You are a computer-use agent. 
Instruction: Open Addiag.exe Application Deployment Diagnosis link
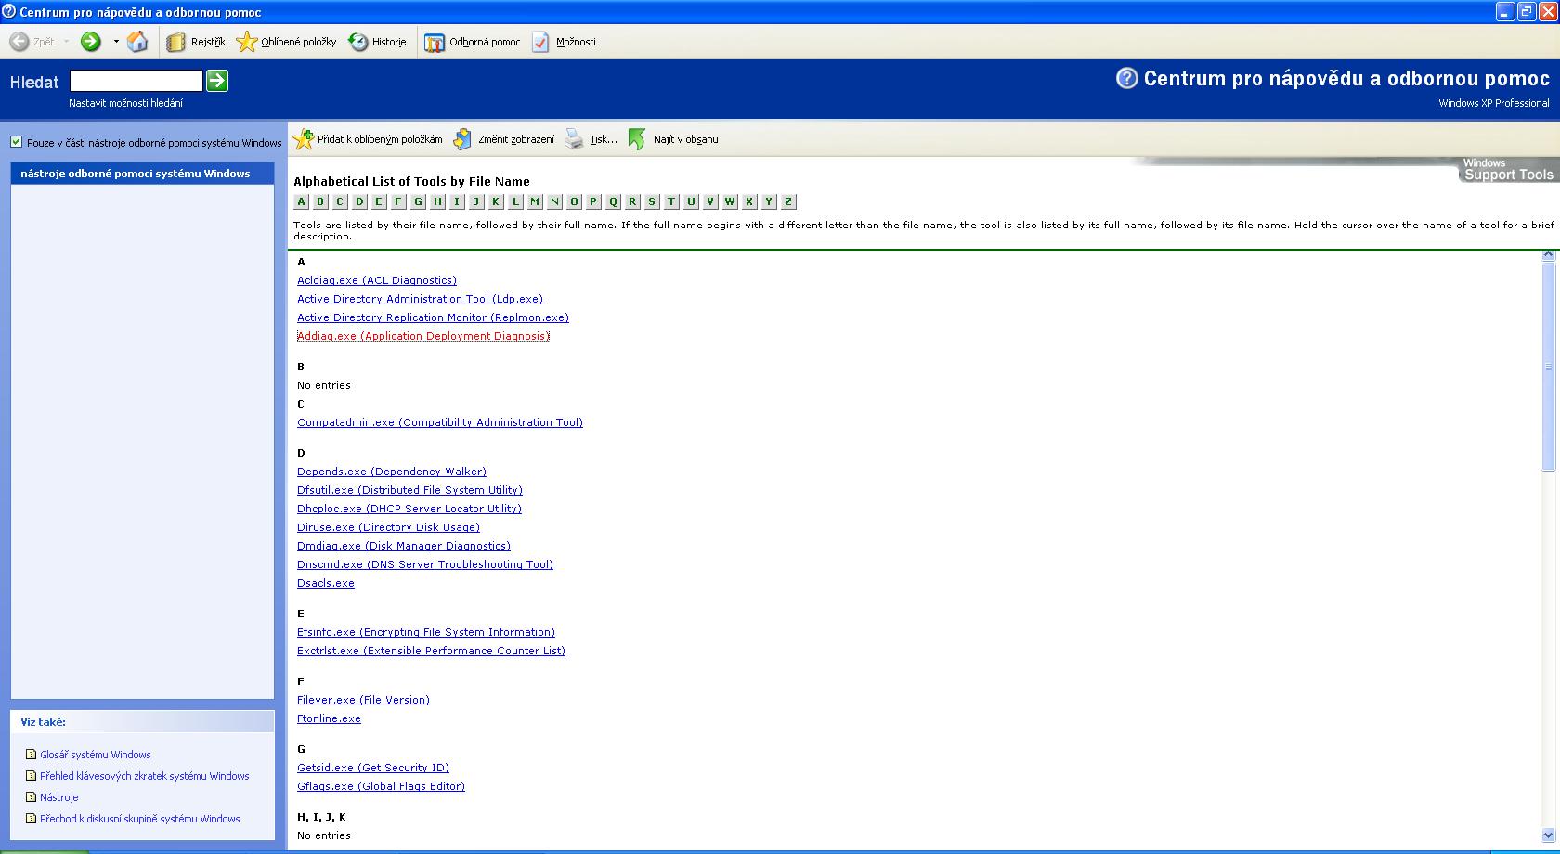(x=423, y=336)
